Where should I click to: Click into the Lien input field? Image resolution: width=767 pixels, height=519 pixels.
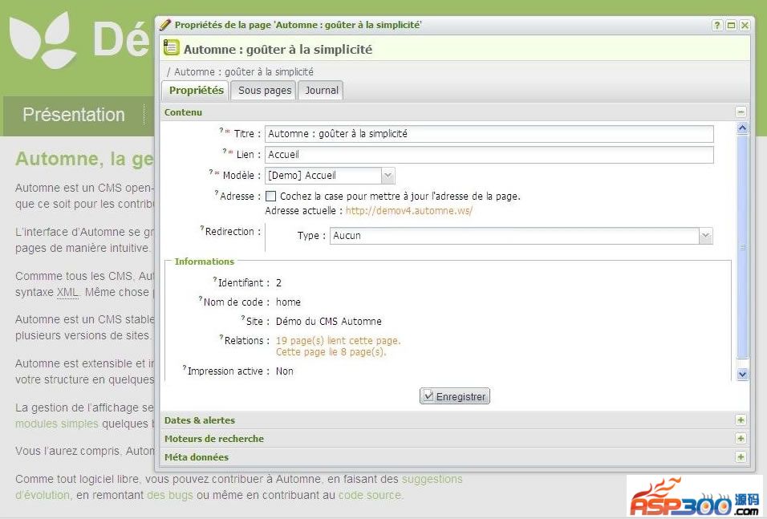pyautogui.click(x=489, y=155)
